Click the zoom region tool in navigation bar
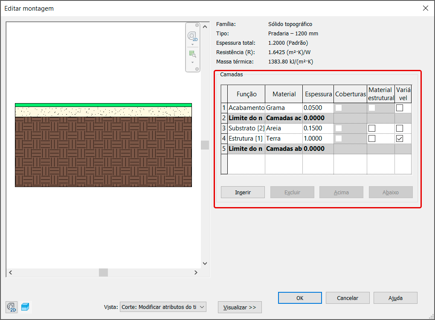Screen dimensions: 435x320 coord(192,54)
